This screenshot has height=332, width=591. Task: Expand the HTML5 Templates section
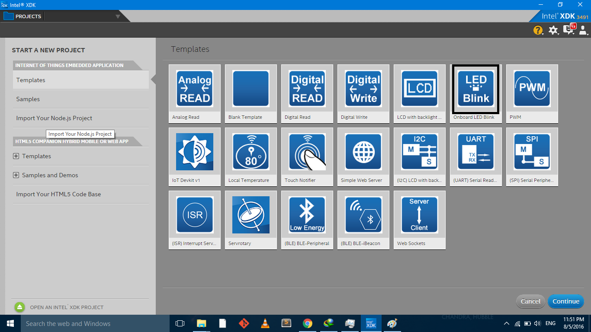[x=16, y=156]
